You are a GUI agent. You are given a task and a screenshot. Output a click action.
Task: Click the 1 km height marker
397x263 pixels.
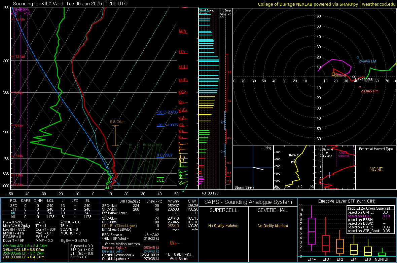(19, 175)
